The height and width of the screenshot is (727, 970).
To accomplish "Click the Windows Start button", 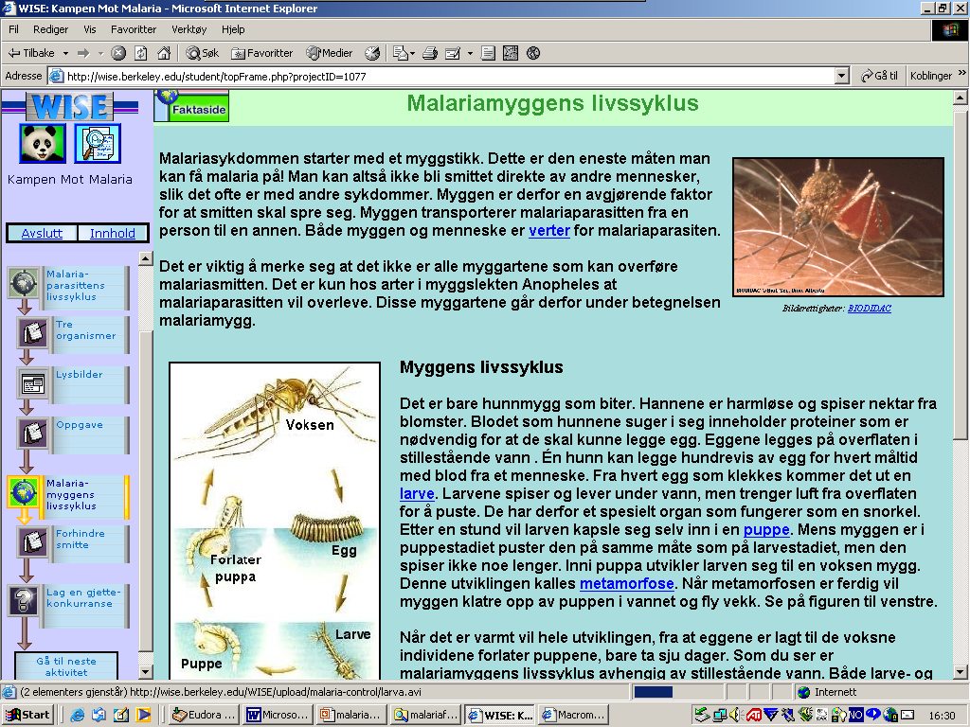I will pyautogui.click(x=28, y=715).
